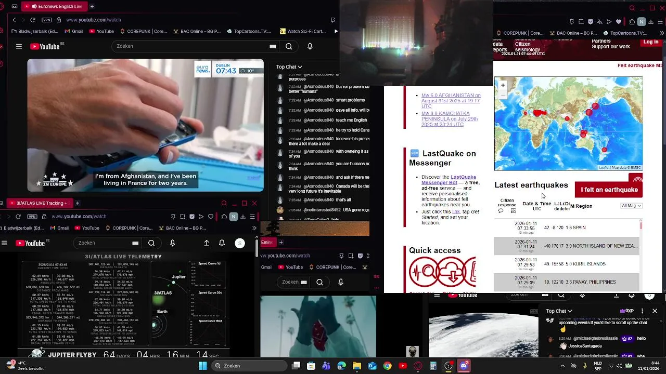The width and height of the screenshot is (666, 374).
Task: Open Windows Start menu
Action: pyautogui.click(x=202, y=366)
